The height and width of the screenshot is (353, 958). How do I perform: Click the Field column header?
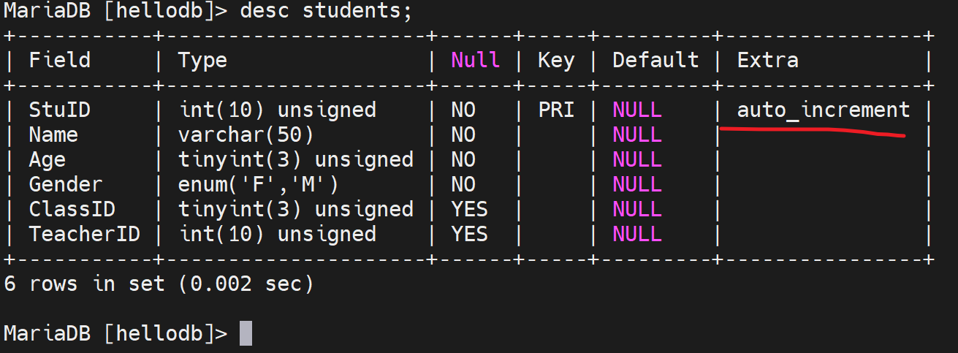[59, 60]
